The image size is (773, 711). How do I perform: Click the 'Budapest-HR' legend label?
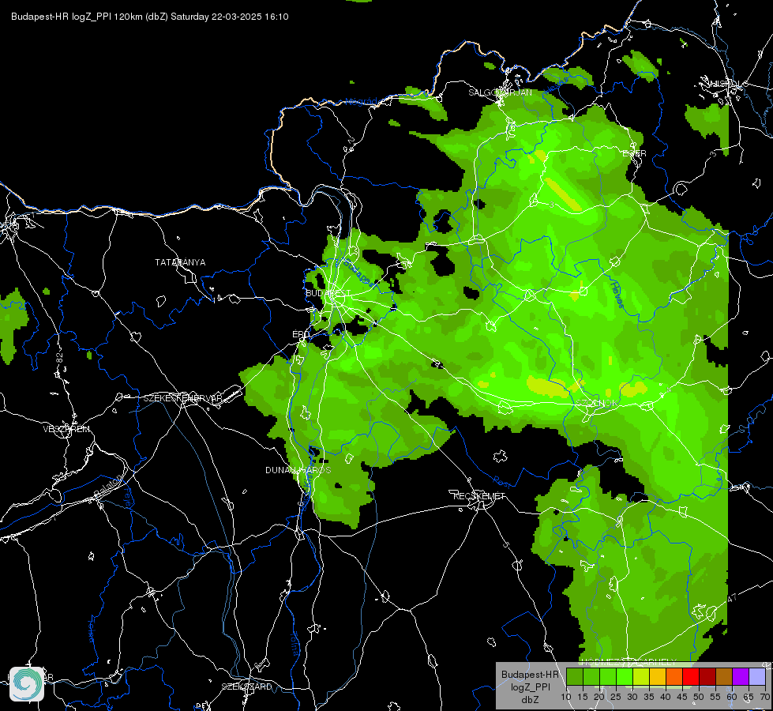tap(530, 675)
